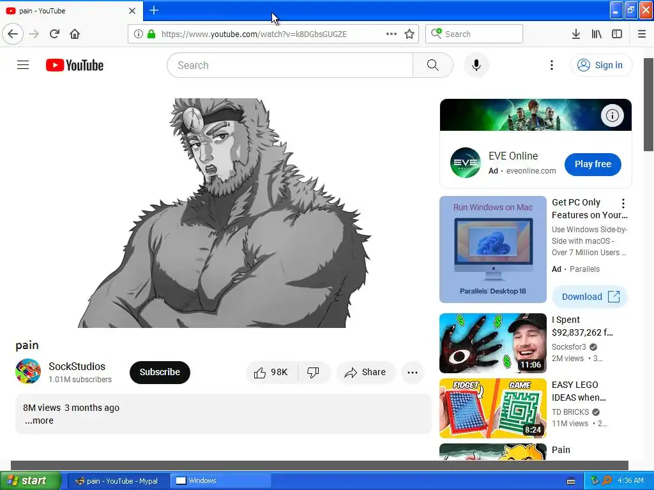
Task: Toggle the browser sidebar view icon
Action: pos(617,34)
